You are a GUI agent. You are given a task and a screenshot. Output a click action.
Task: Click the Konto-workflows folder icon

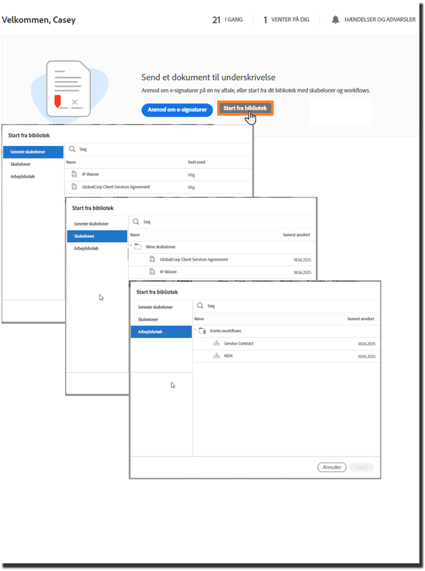[x=202, y=331]
